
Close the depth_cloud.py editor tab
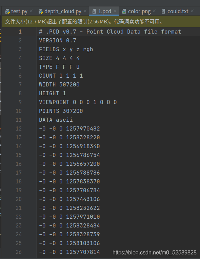tap(85, 11)
